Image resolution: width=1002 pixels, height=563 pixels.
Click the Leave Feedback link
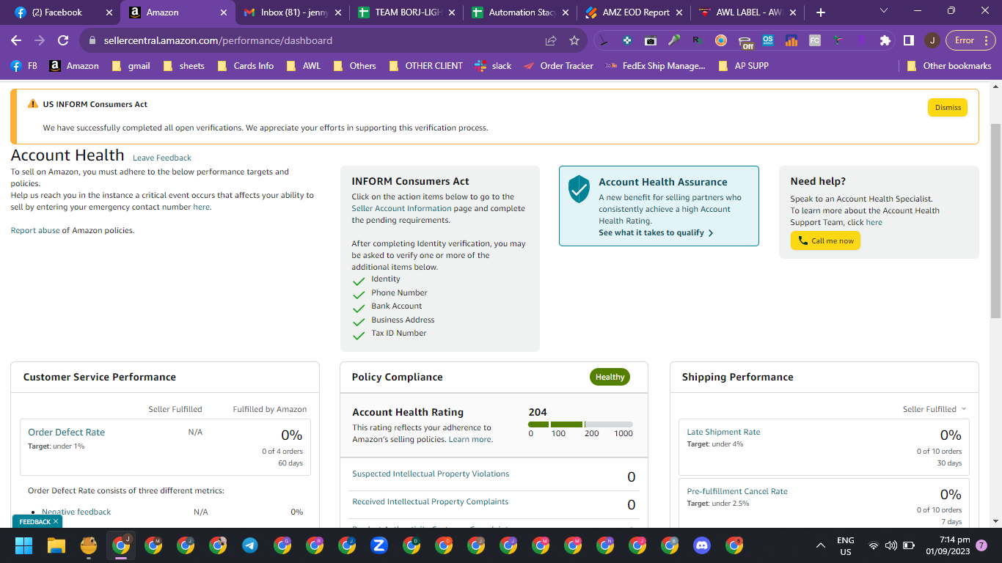(x=162, y=158)
